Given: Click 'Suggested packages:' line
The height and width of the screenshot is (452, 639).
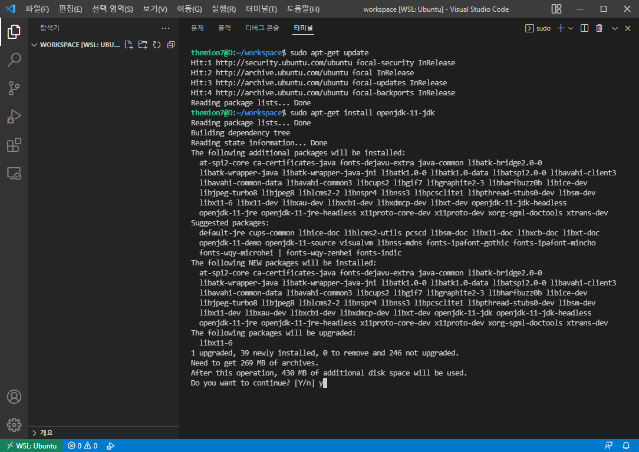Looking at the screenshot, I should (x=230, y=223).
